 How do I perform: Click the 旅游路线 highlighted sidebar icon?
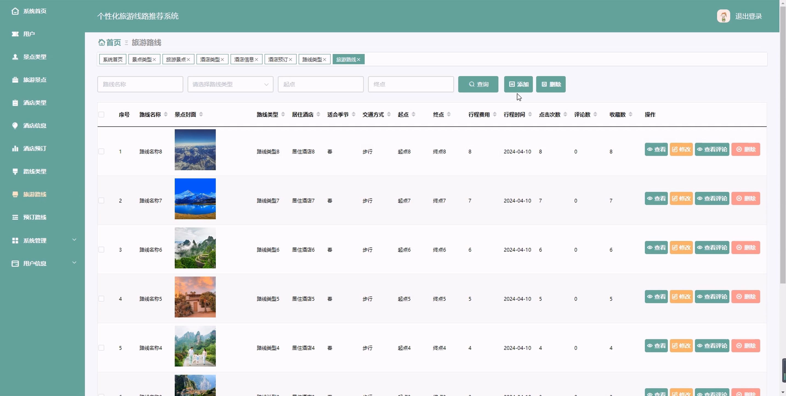click(15, 194)
